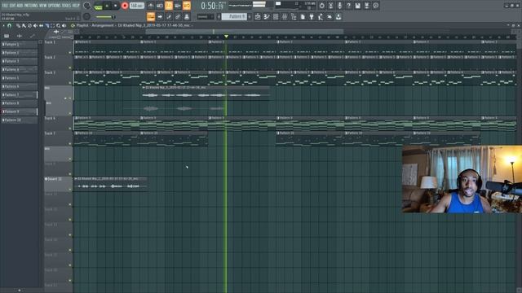Open the playlist options menu arrow

[3, 25]
